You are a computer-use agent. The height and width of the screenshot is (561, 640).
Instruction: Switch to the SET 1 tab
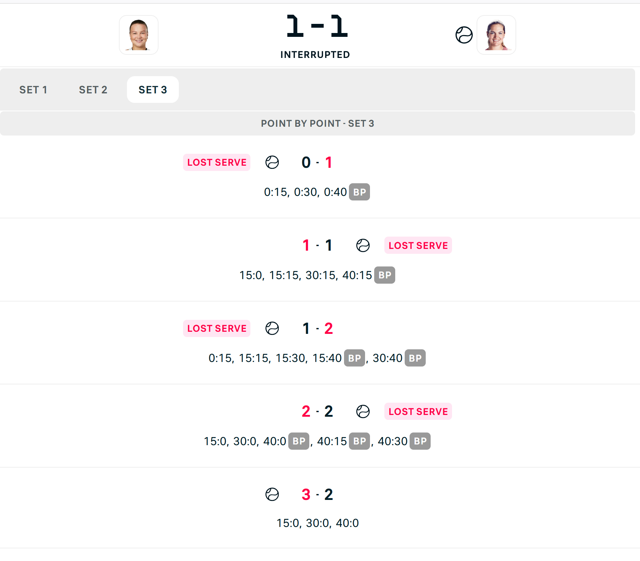click(x=33, y=90)
